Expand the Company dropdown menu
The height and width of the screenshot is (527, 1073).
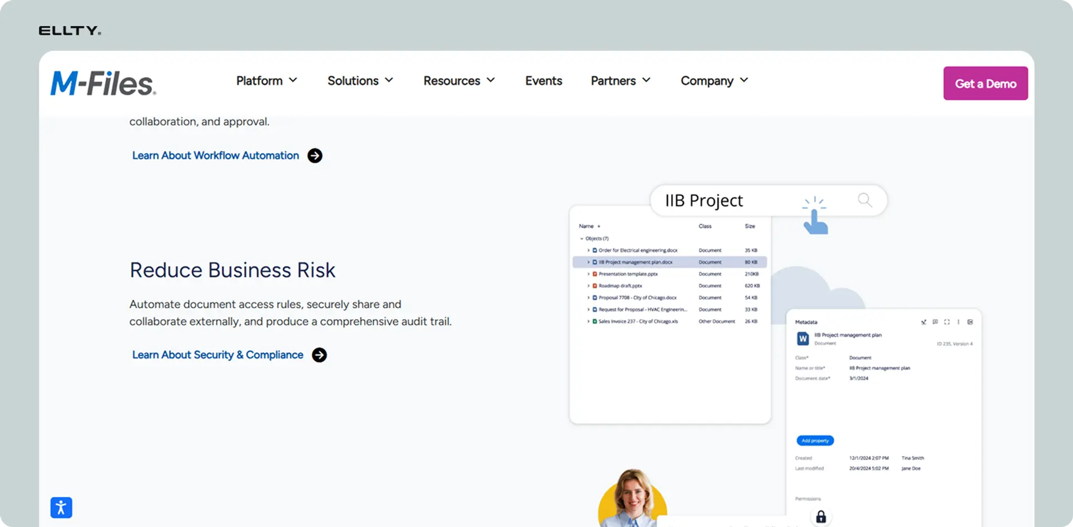point(714,81)
